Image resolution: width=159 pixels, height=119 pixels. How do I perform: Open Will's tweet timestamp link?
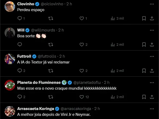click(x=61, y=30)
